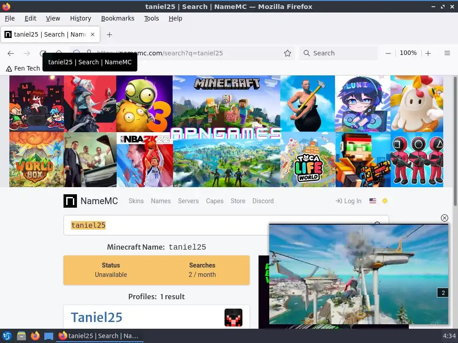Open the History menu
458x343 pixels.
click(x=81, y=18)
